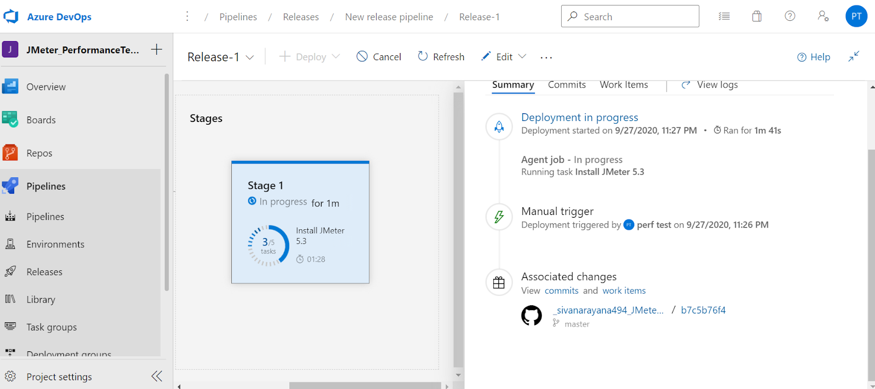Click the deployment rocket icon
Image resolution: width=875 pixels, height=389 pixels.
pos(499,126)
